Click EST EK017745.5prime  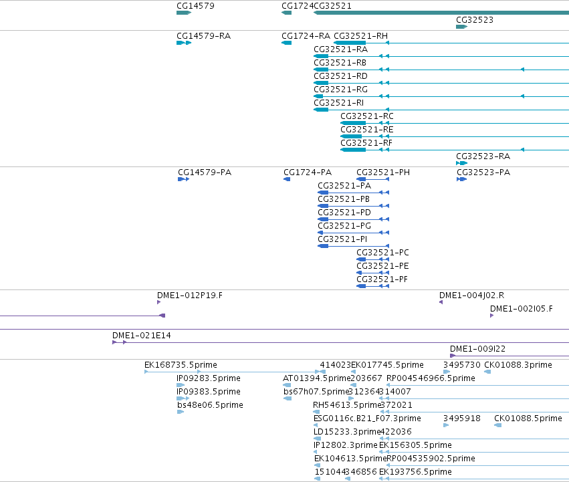tap(387, 365)
